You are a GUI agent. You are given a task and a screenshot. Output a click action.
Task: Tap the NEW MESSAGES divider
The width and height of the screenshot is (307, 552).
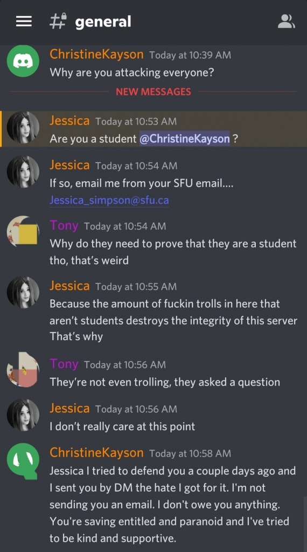point(153,92)
